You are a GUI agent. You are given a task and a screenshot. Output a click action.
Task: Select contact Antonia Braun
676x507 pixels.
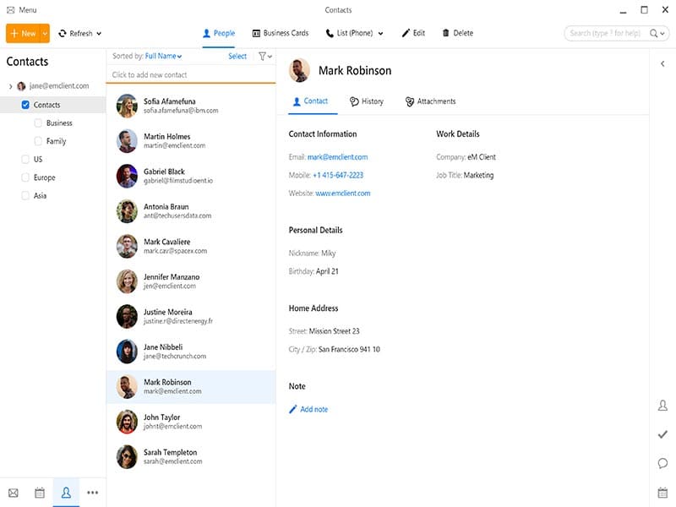(x=191, y=210)
